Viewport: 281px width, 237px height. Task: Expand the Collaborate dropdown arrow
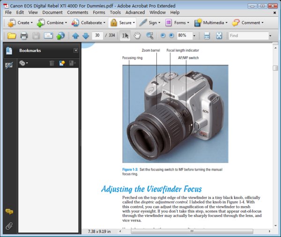104,23
